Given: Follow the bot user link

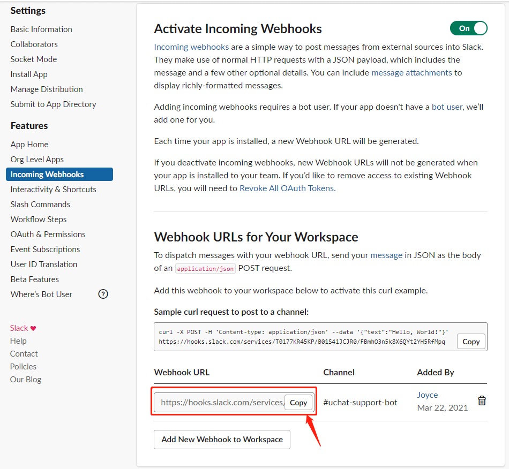Looking at the screenshot, I should click(x=447, y=107).
